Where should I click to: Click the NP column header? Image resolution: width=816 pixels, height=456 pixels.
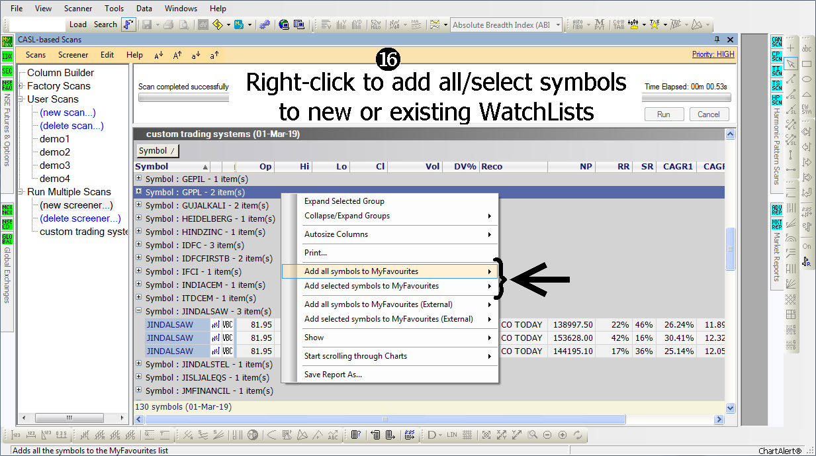click(572, 167)
